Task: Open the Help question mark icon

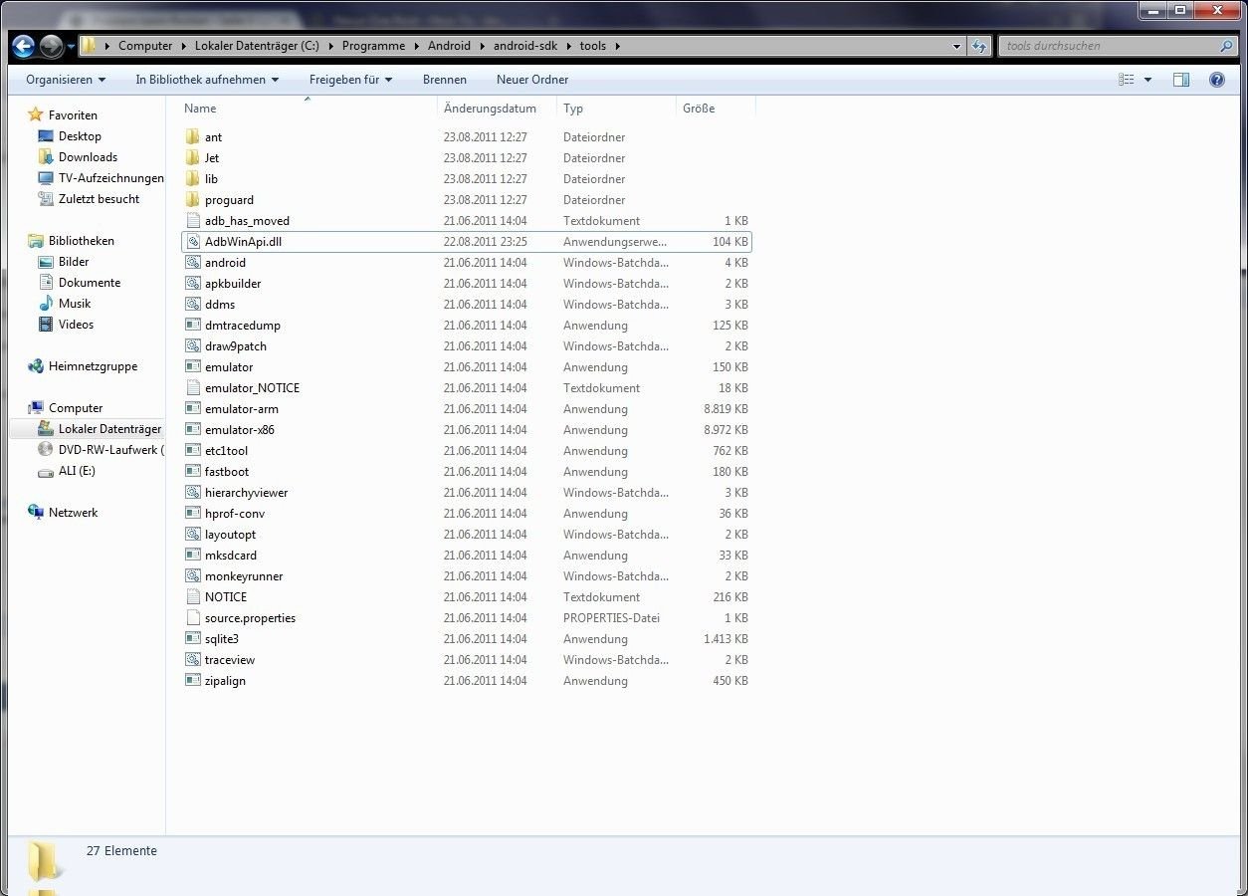Action: click(x=1216, y=80)
